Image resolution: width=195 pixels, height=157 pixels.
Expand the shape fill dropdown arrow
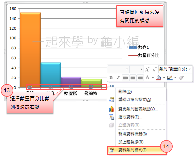164,78
